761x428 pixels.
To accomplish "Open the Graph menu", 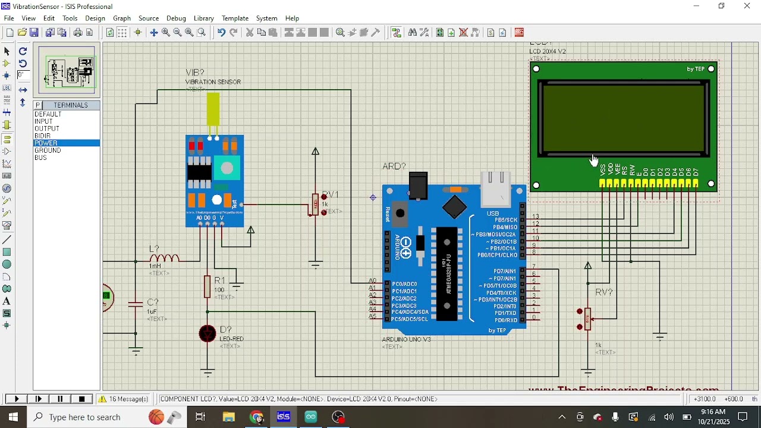I will click(x=122, y=18).
